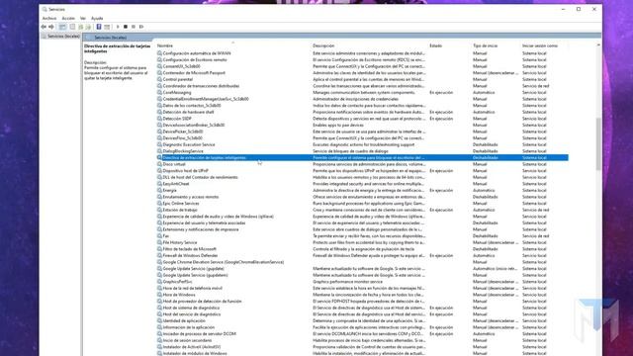
Task: Select Configuración de Escritorio remoto service
Action: [362, 59]
